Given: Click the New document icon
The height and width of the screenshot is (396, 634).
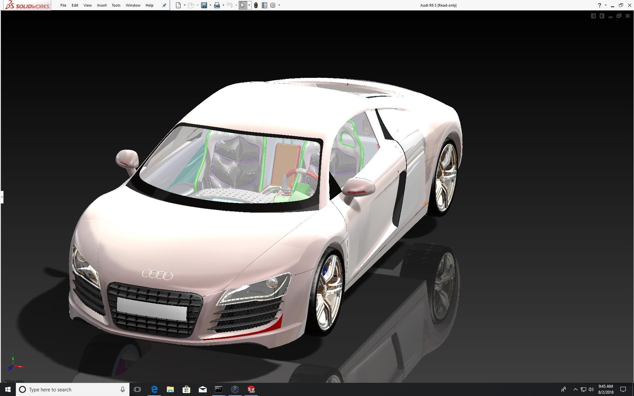Looking at the screenshot, I should pyautogui.click(x=178, y=5).
